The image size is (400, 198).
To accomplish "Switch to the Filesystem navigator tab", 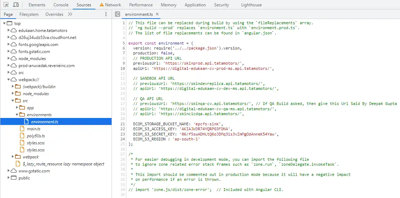I will point(29,14).
